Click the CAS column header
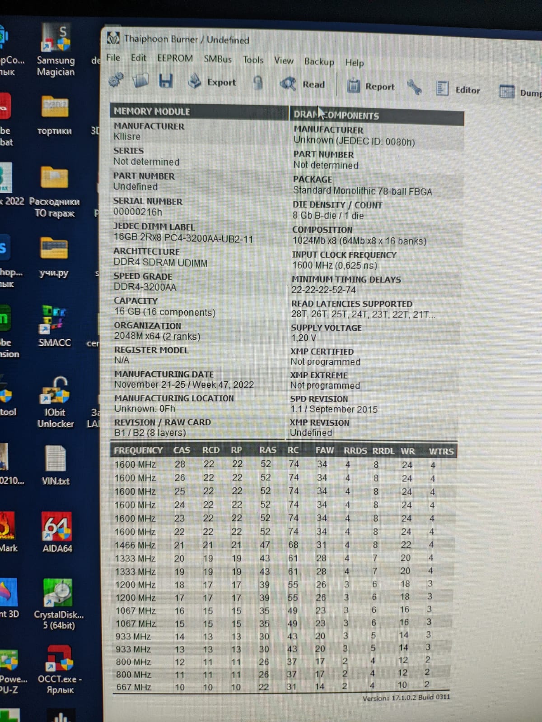Image resolution: width=542 pixels, height=722 pixels. point(182,450)
